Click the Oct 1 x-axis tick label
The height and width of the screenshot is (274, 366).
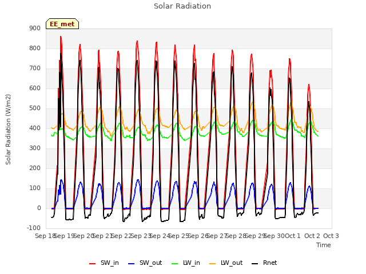tap(293, 236)
